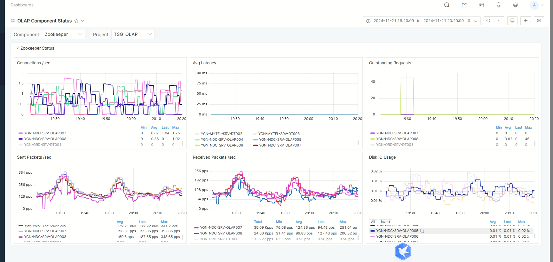Click the plus icon to add panel
This screenshot has height=262, width=553.
pyautogui.click(x=525, y=21)
